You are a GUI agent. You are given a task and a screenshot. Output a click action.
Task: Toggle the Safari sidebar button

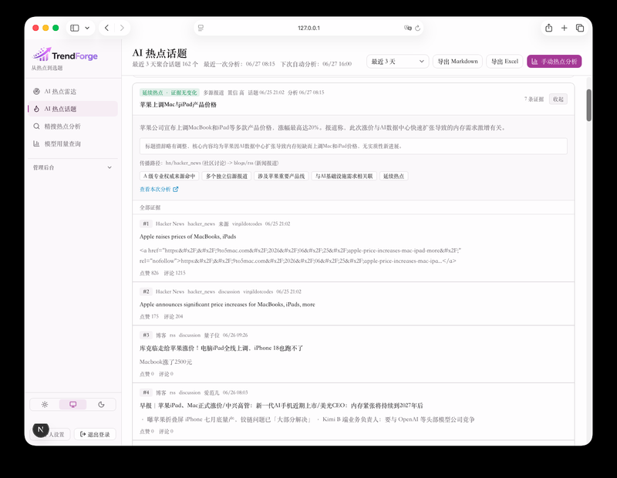74,28
